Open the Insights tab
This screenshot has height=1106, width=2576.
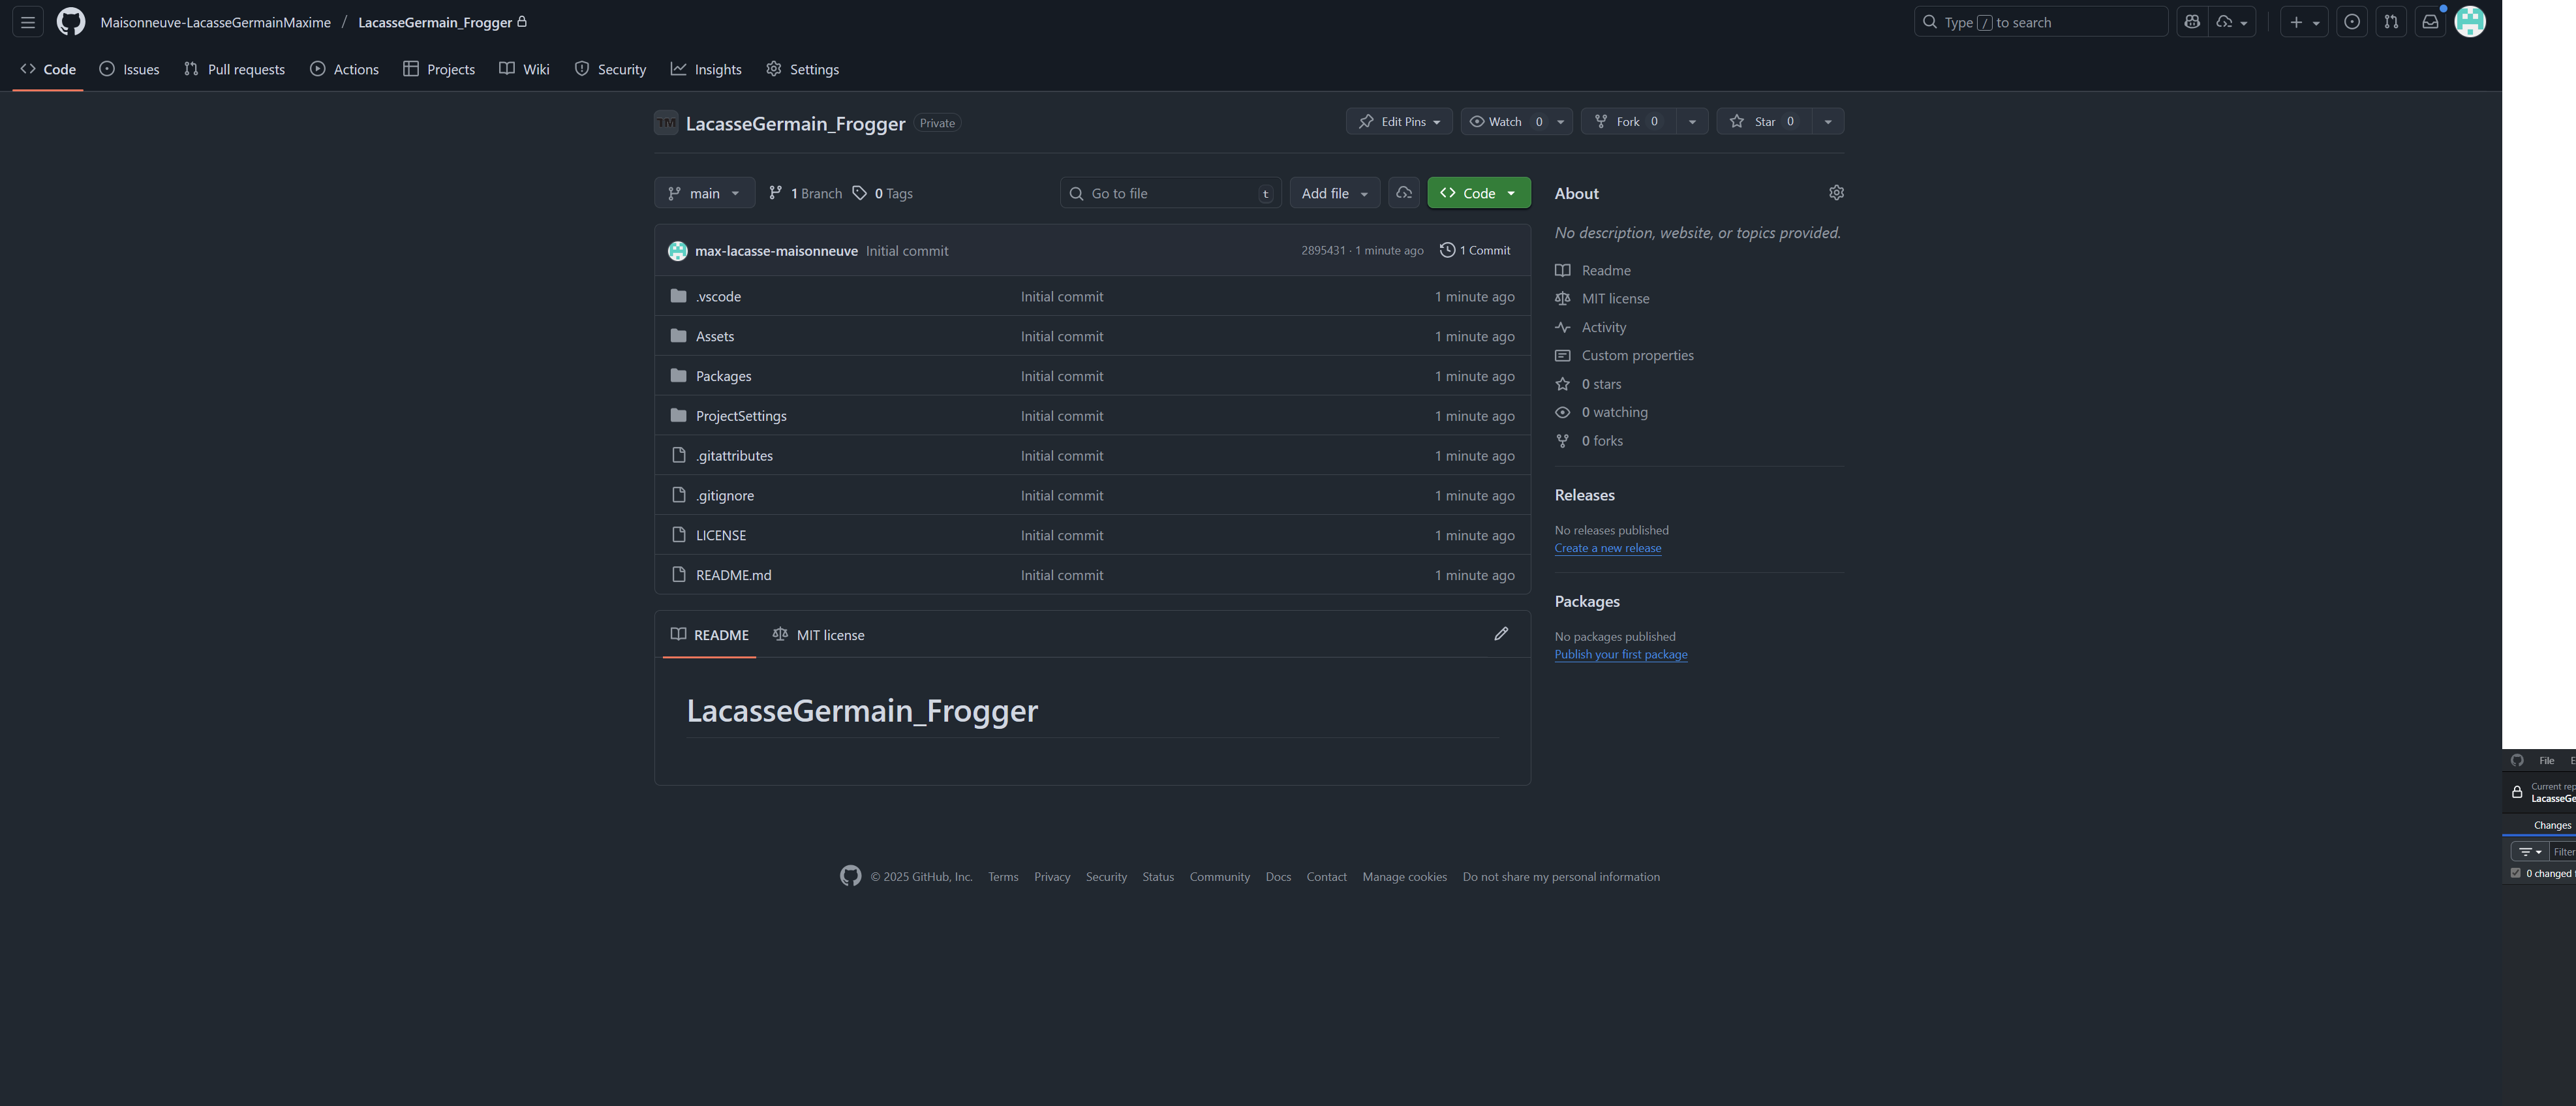click(x=706, y=69)
